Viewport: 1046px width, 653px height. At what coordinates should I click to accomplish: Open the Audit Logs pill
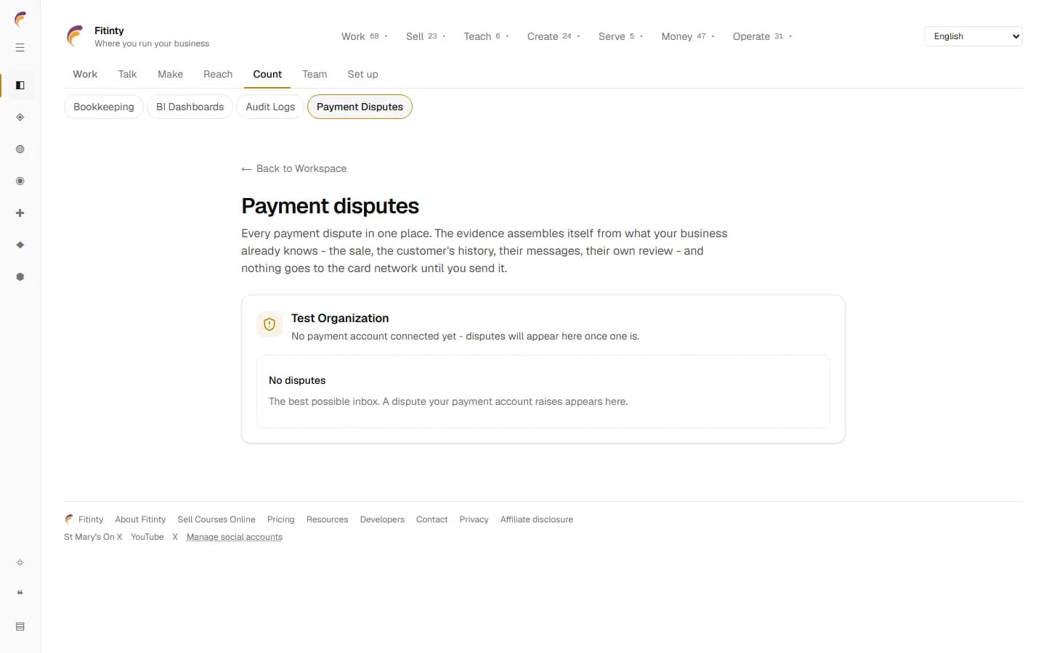click(x=270, y=107)
